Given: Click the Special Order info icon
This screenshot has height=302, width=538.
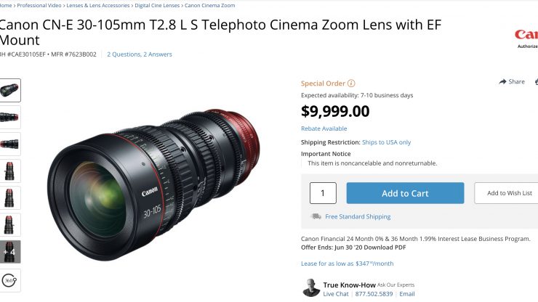Looking at the screenshot, I should tap(352, 83).
